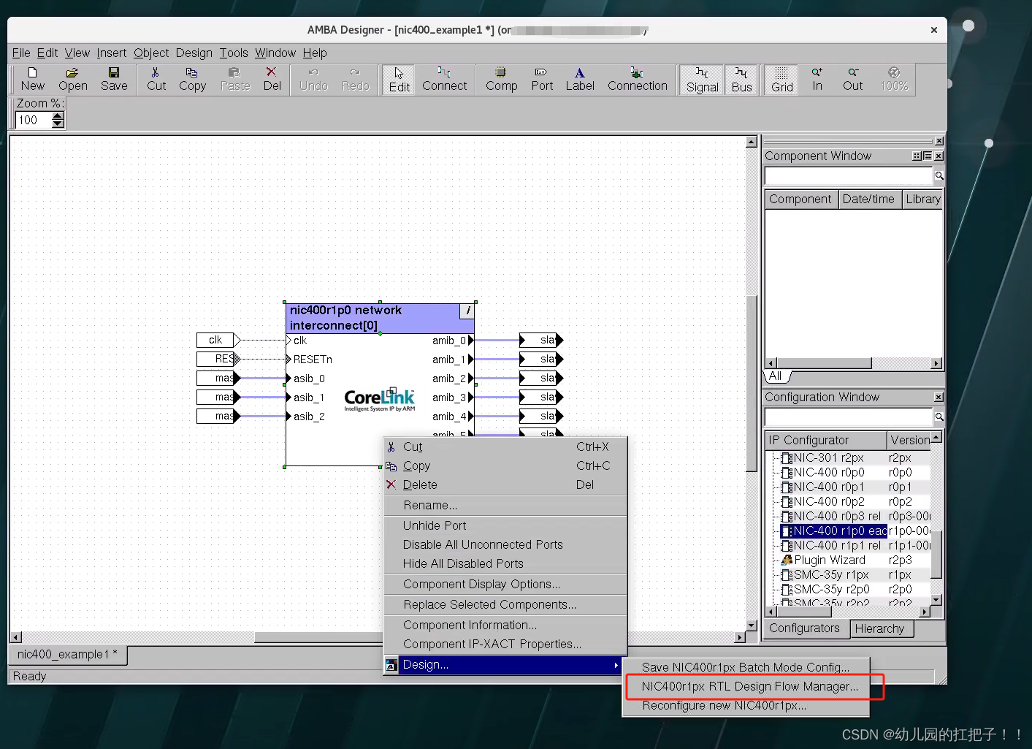The height and width of the screenshot is (749, 1032).
Task: Reset view with the 100% zoom icon
Action: pyautogui.click(x=894, y=78)
